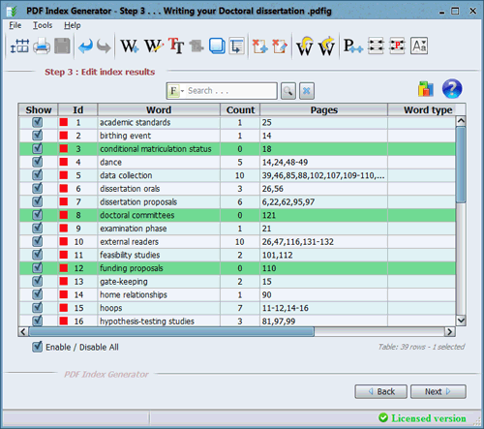Toggle Show checkbox for data collection

click(x=37, y=175)
